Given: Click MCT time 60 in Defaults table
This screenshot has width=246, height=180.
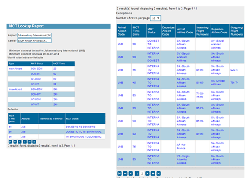Looking at the screenshot, I should (x=10, y=127).
